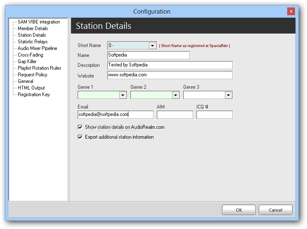
Task: Select Request Policy in the tree
Action: (33, 75)
